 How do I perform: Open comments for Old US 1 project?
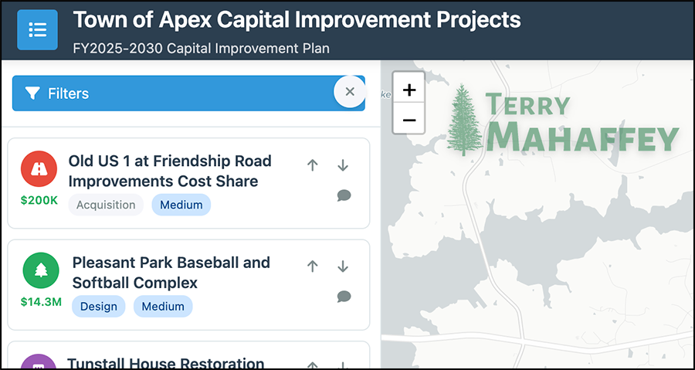click(x=344, y=195)
